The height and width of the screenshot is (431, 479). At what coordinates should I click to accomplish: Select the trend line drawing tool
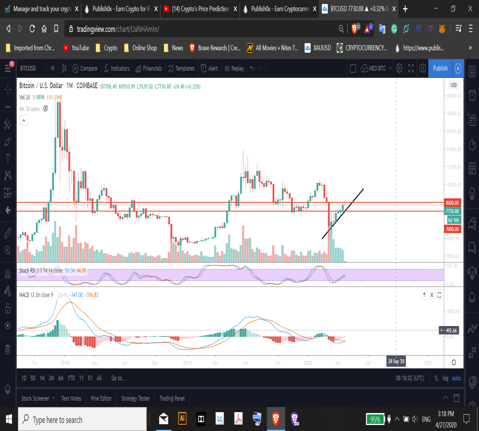(x=8, y=107)
